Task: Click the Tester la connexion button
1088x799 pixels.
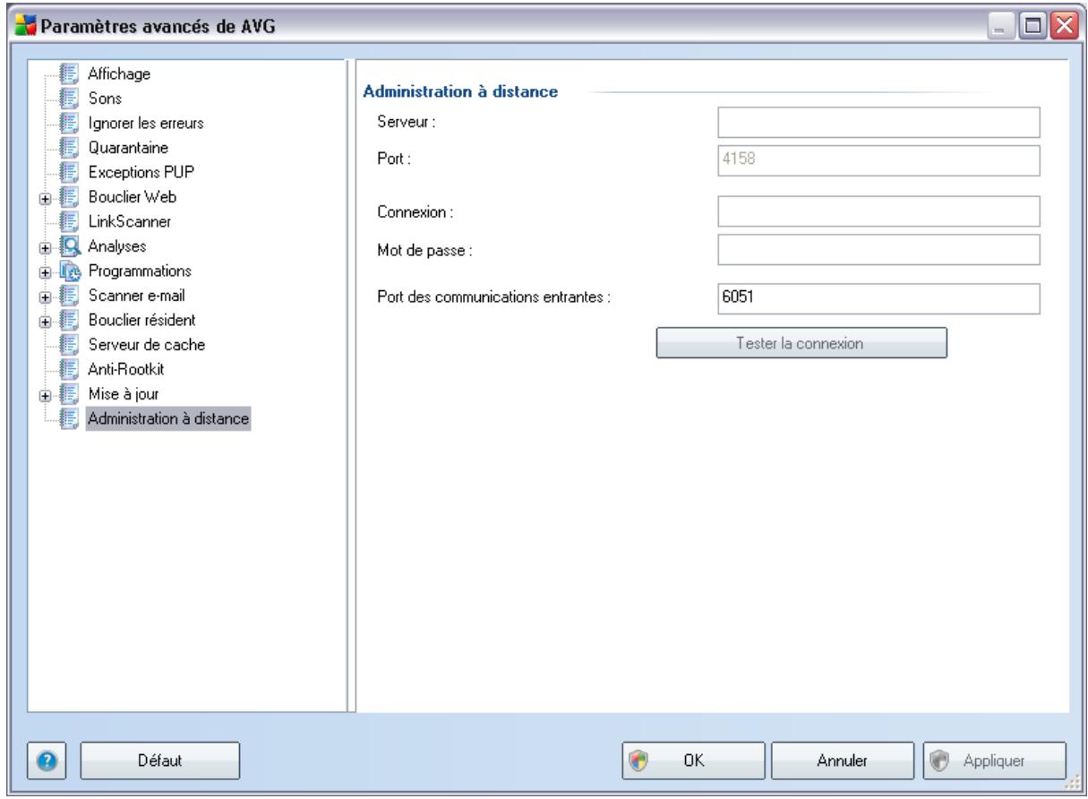Action: coord(801,344)
